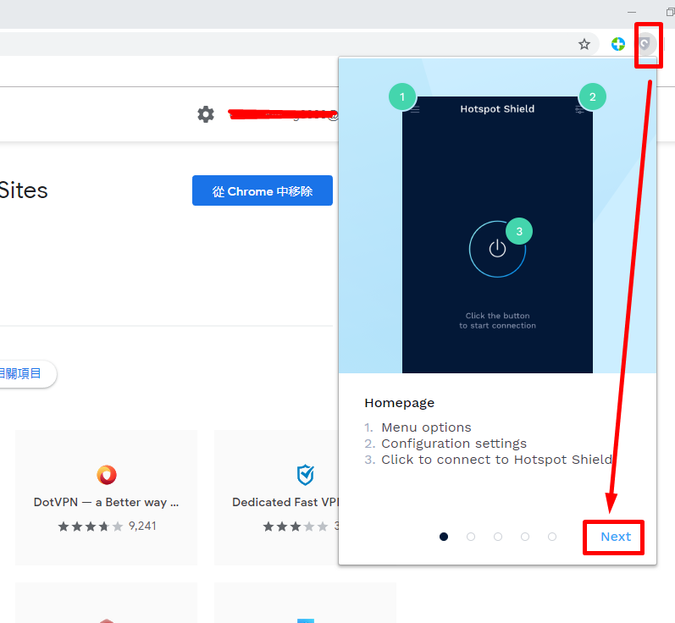This screenshot has width=675, height=623.
Task: Click the blue 從 Chrome 中移除 button
Action: point(263,191)
